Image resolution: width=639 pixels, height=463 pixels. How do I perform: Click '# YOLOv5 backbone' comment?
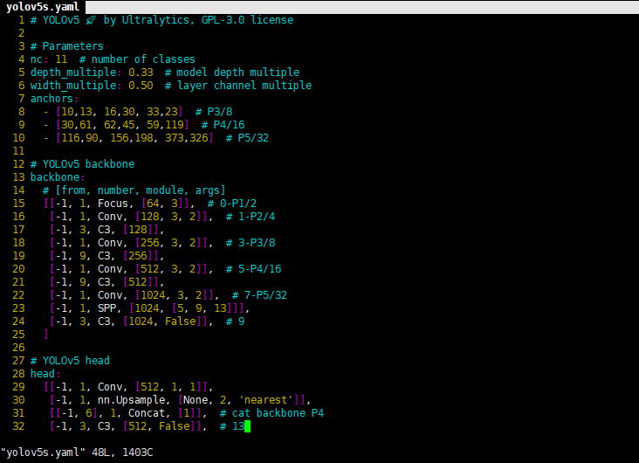(82, 164)
